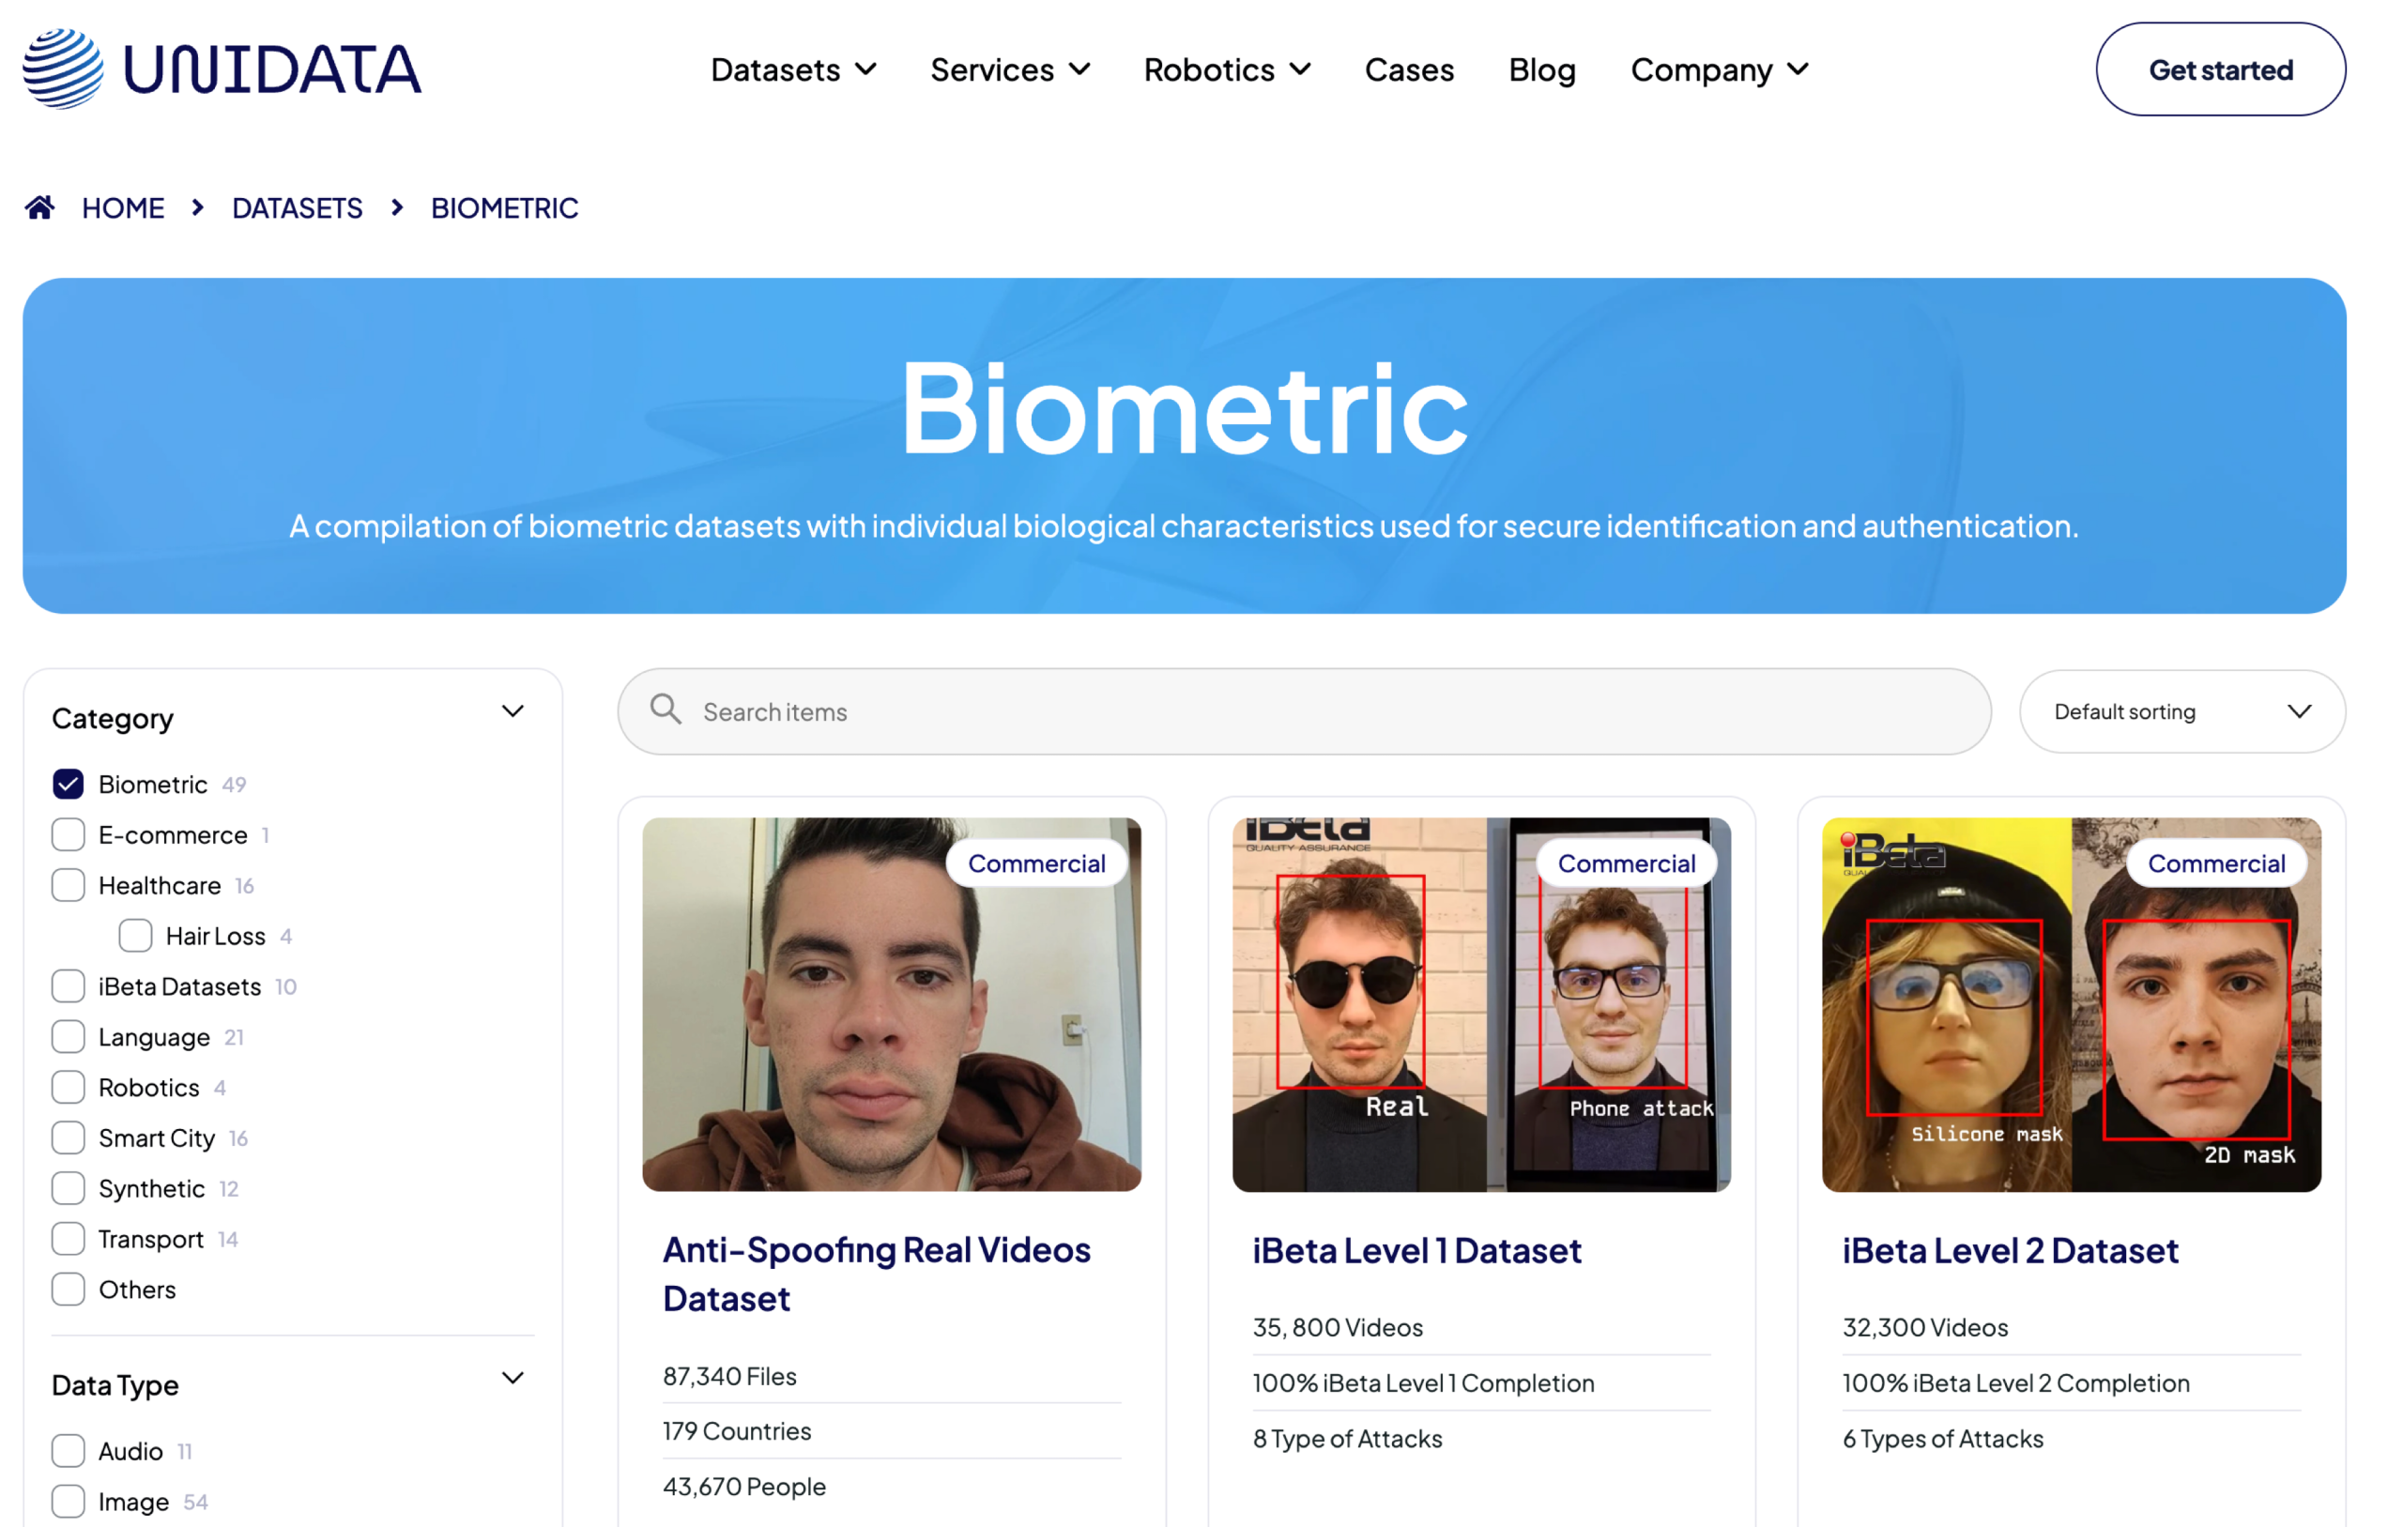2403x1527 pixels.
Task: Uncheck the Biometric category checkbox
Action: (68, 785)
